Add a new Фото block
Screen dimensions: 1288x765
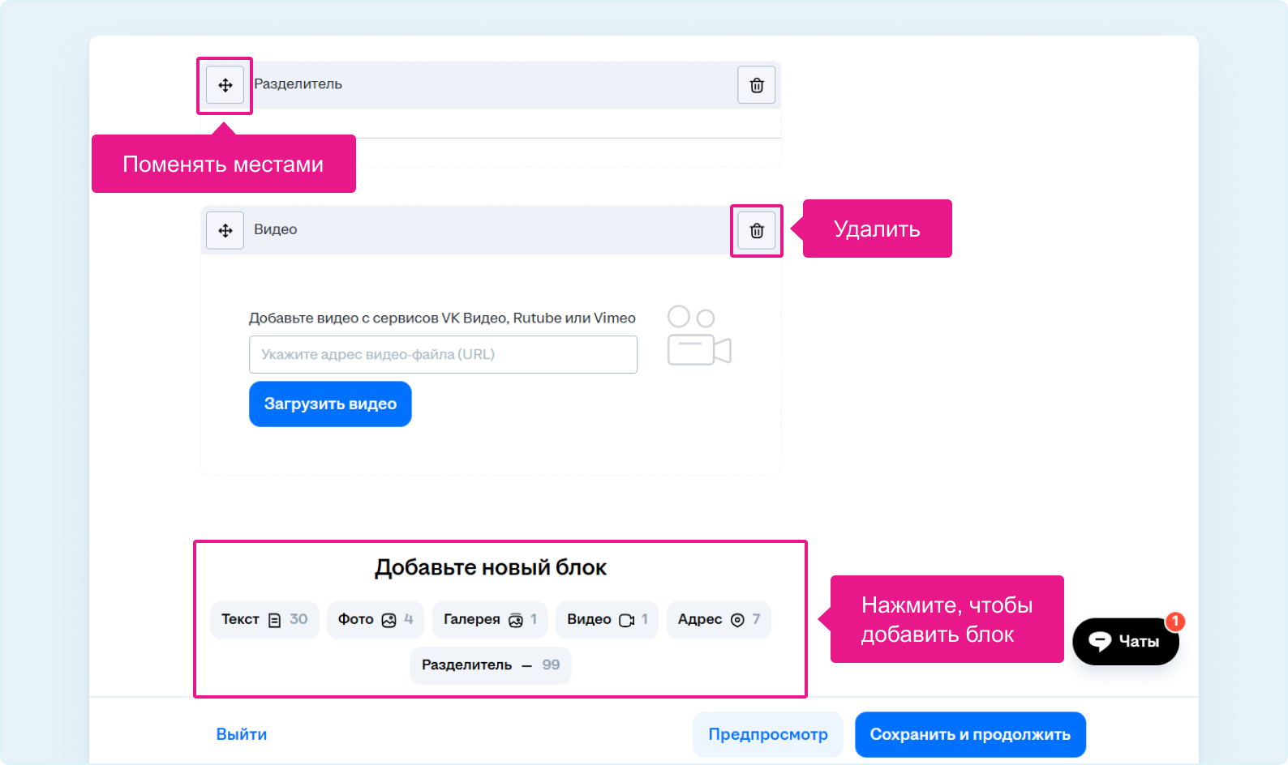[x=375, y=620]
